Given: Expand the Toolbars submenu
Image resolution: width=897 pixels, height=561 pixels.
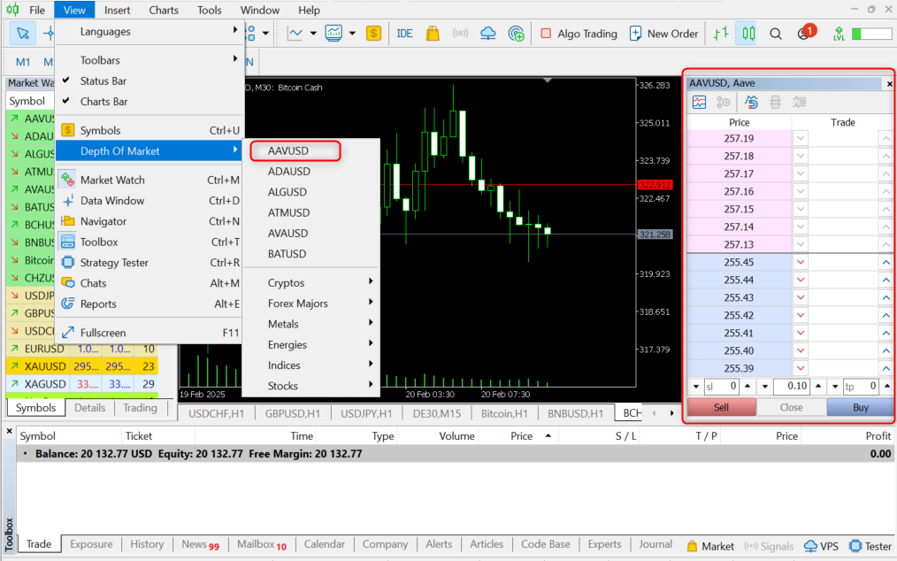Looking at the screenshot, I should tap(149, 60).
